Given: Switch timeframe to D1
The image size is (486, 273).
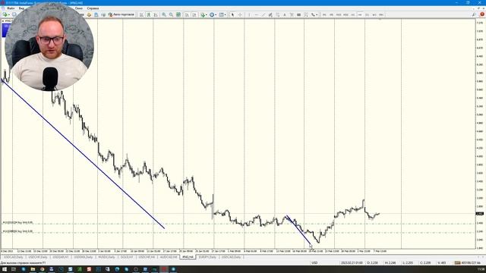Looking at the screenshot, I should coord(367,14).
